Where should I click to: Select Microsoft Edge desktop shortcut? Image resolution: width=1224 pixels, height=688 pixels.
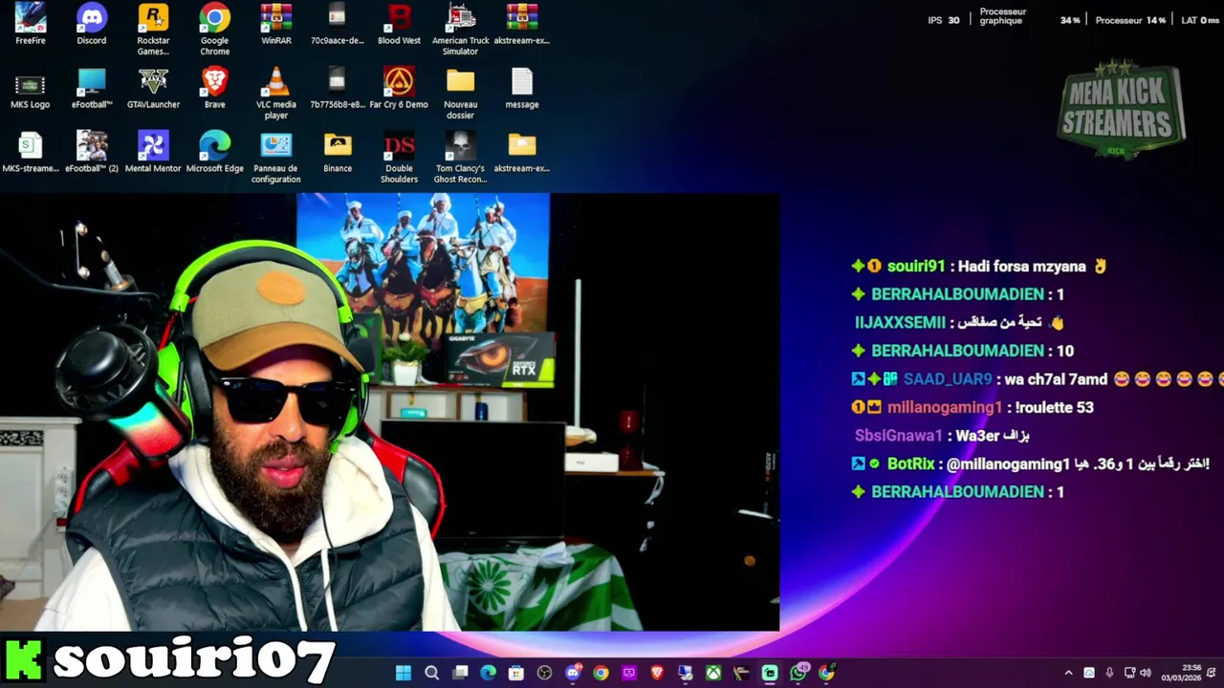(x=214, y=153)
